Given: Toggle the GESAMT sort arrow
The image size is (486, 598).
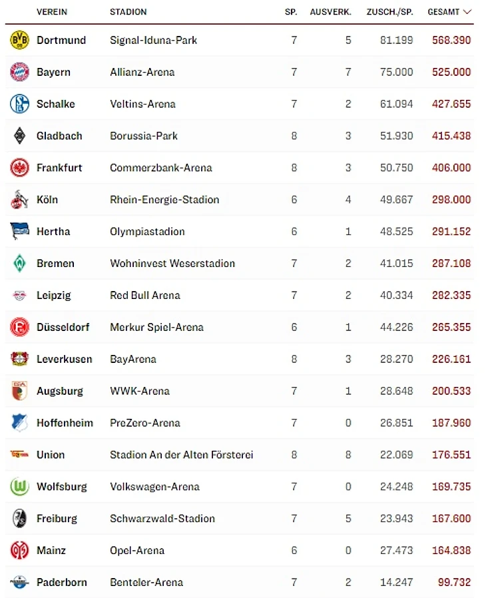Looking at the screenshot, I should click(467, 12).
